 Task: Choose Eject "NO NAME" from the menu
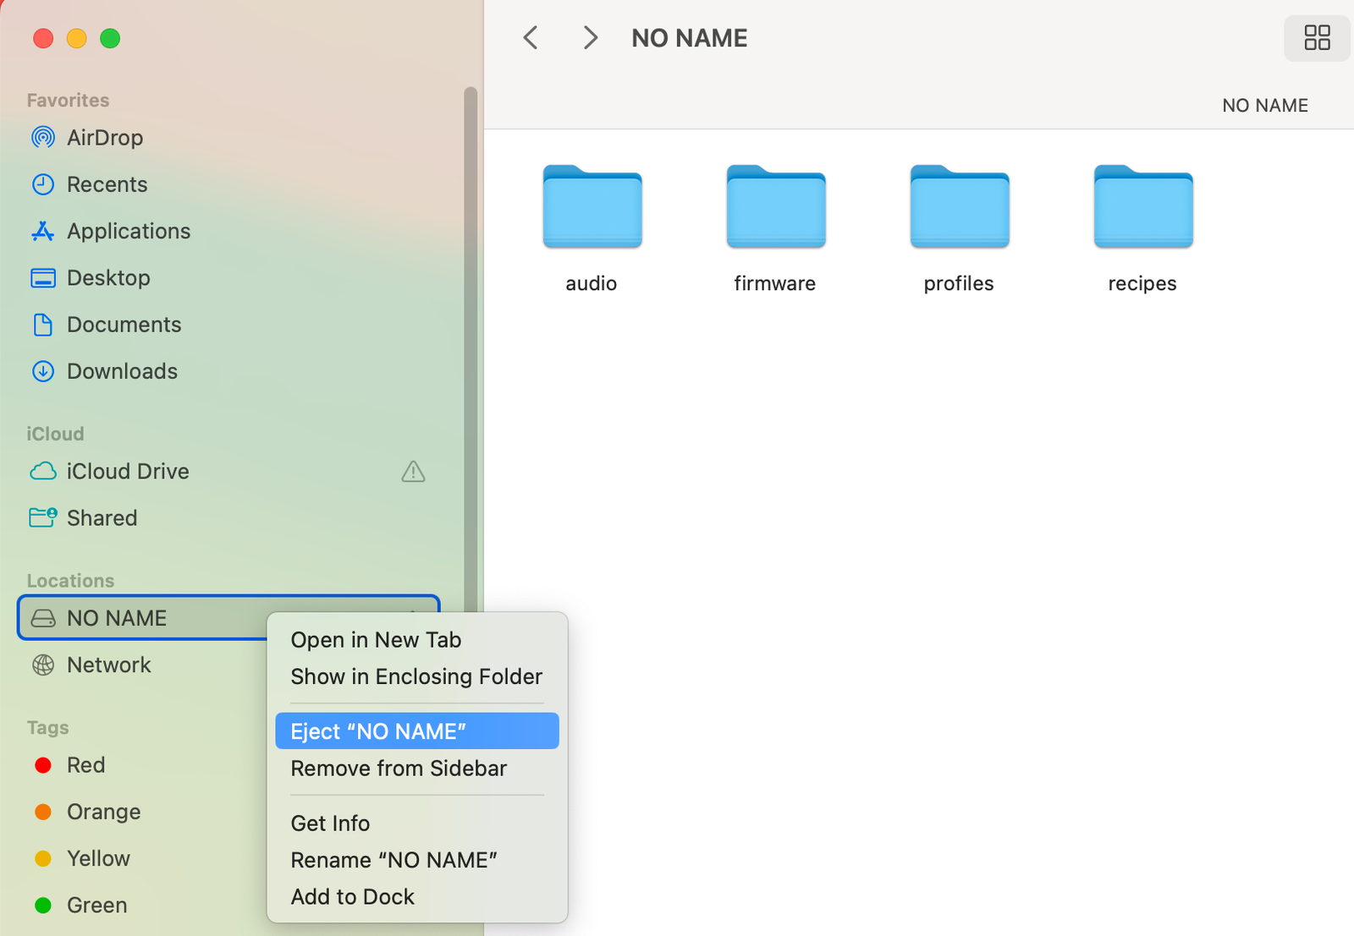417,731
